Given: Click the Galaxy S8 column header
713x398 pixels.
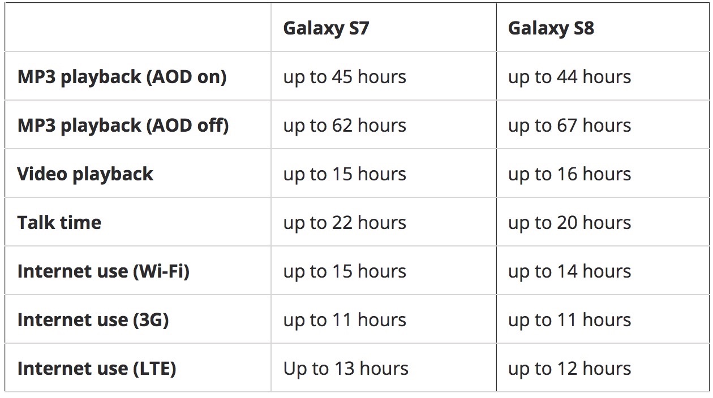Looking at the screenshot, I should [551, 28].
